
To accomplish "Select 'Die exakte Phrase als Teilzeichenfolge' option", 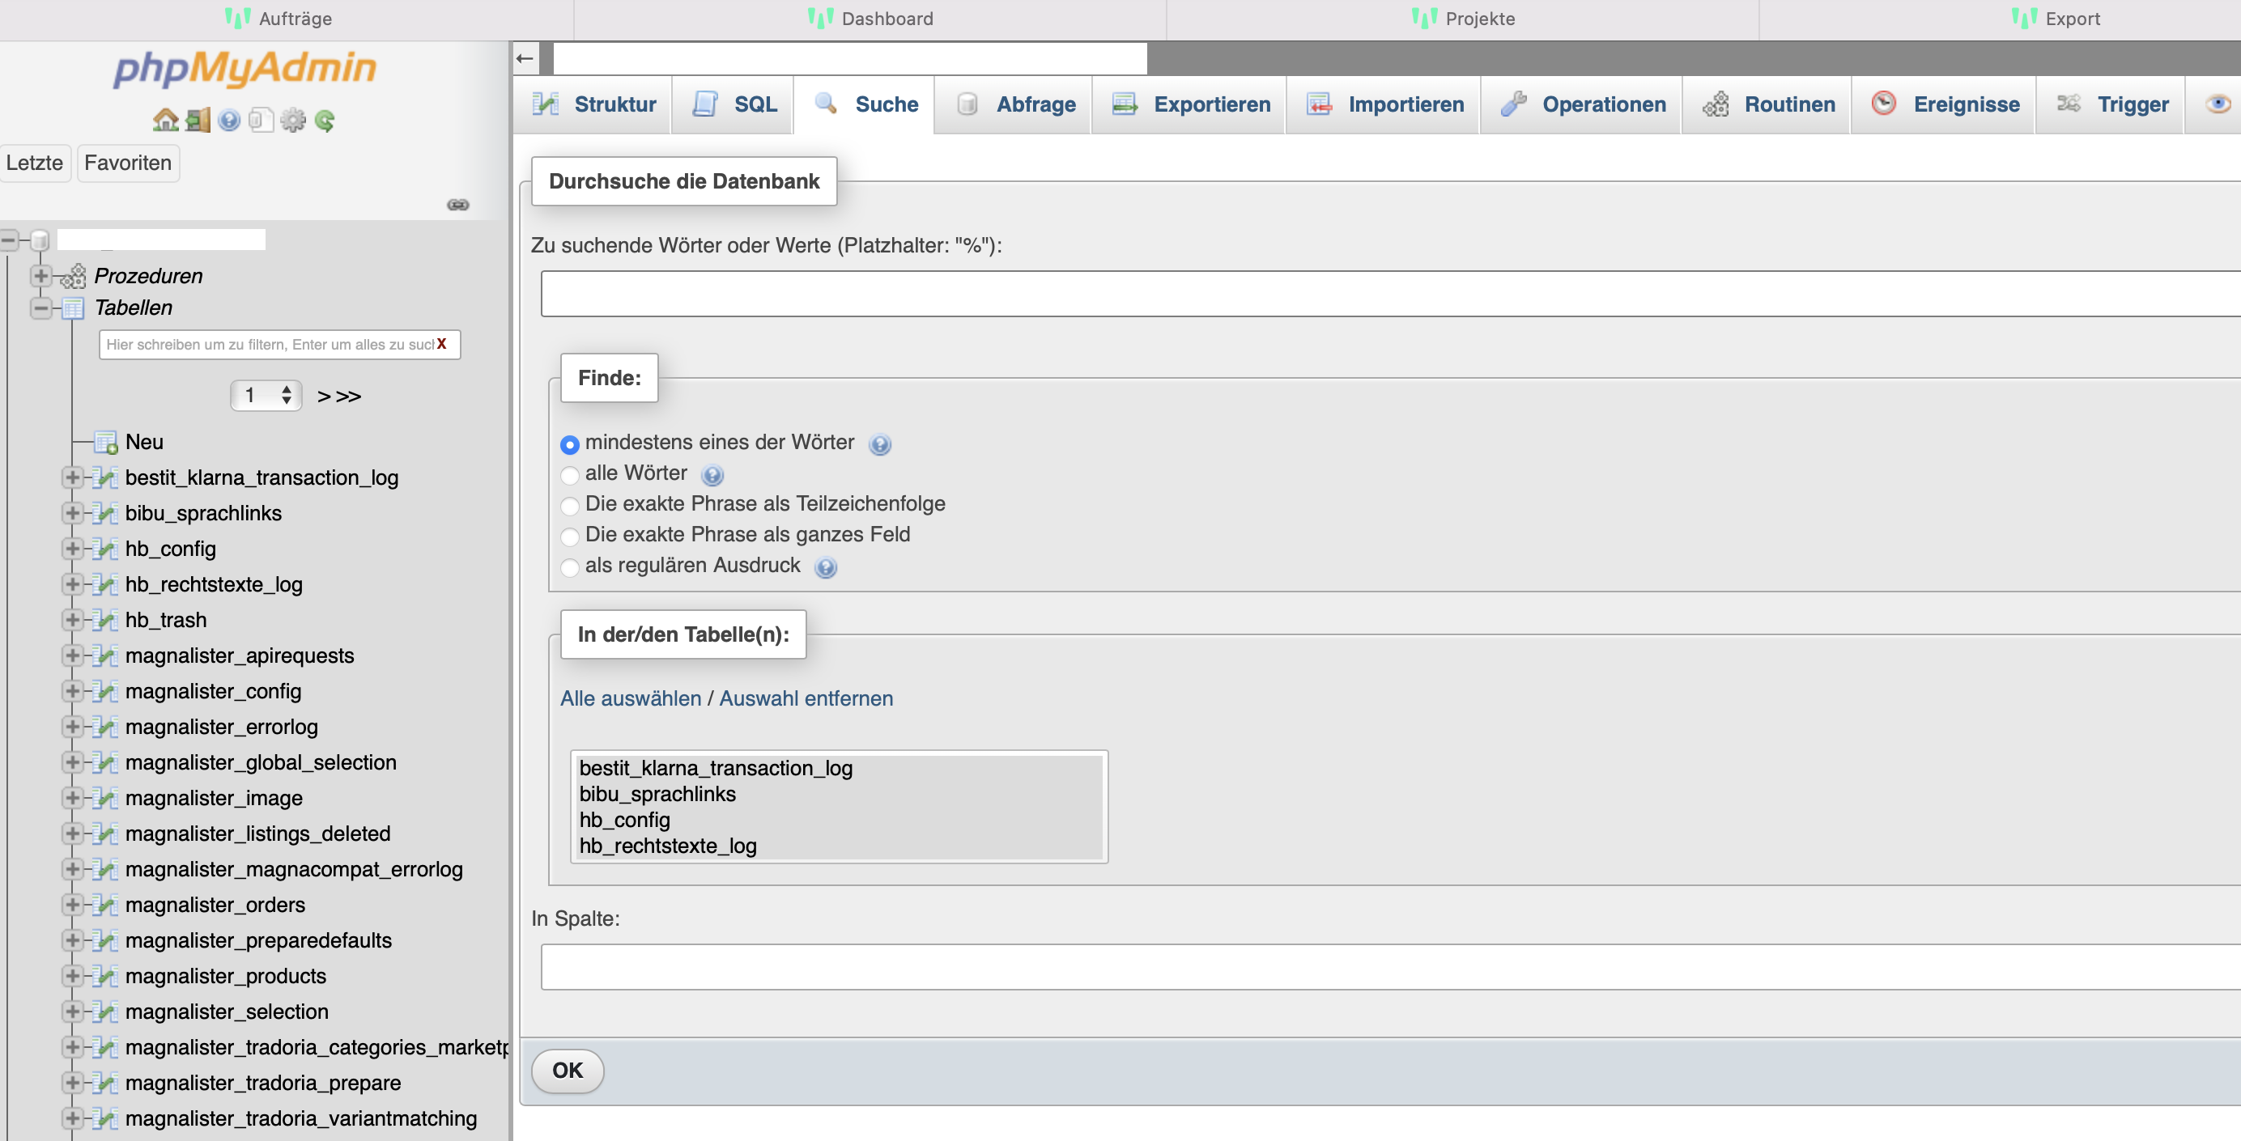I will [570, 505].
